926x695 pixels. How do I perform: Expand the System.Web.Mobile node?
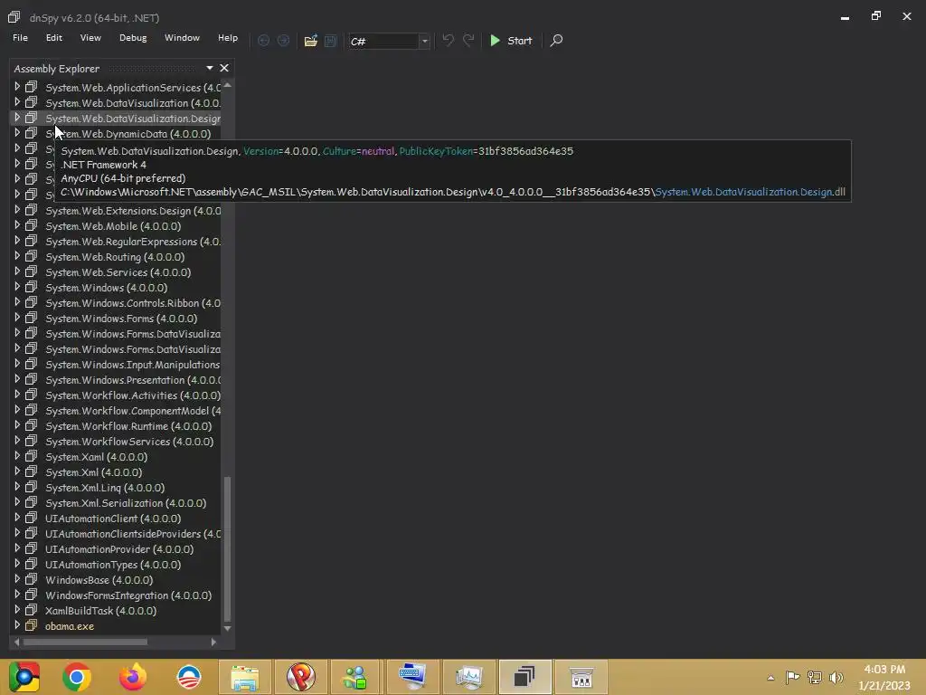(x=16, y=225)
